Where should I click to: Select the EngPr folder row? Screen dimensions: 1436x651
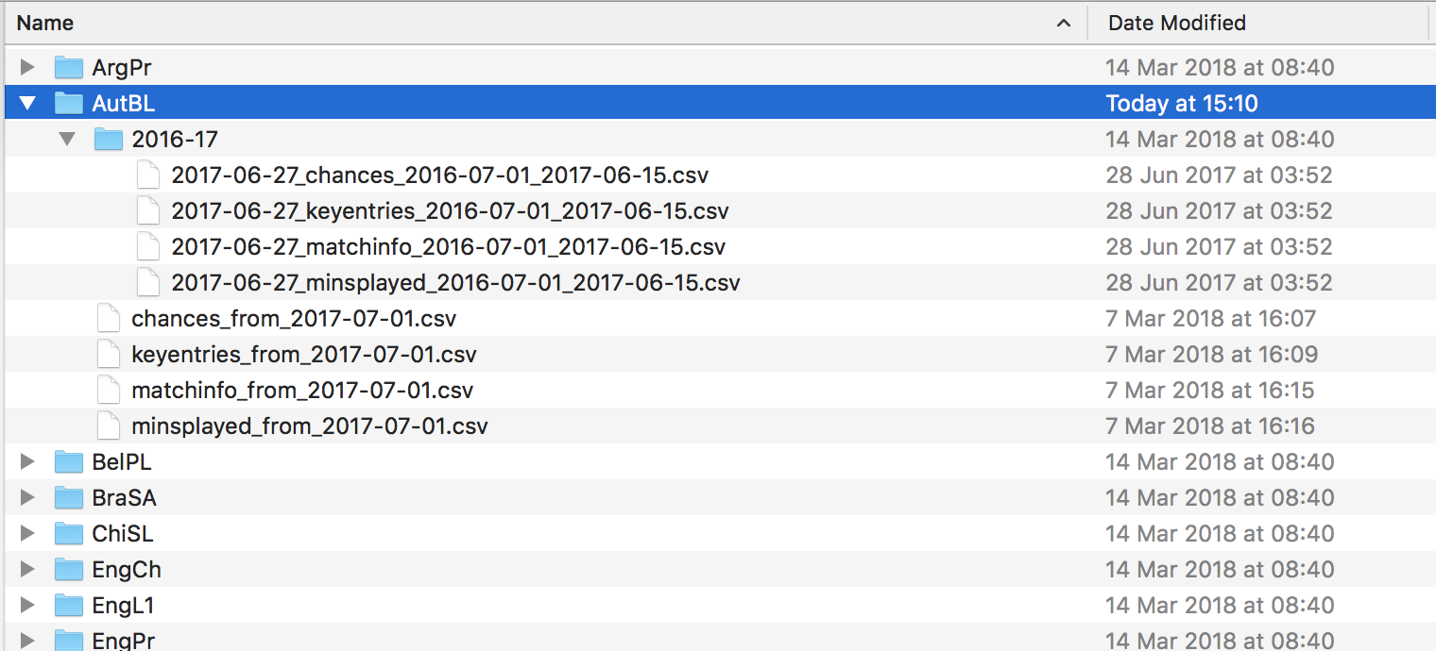(x=718, y=639)
